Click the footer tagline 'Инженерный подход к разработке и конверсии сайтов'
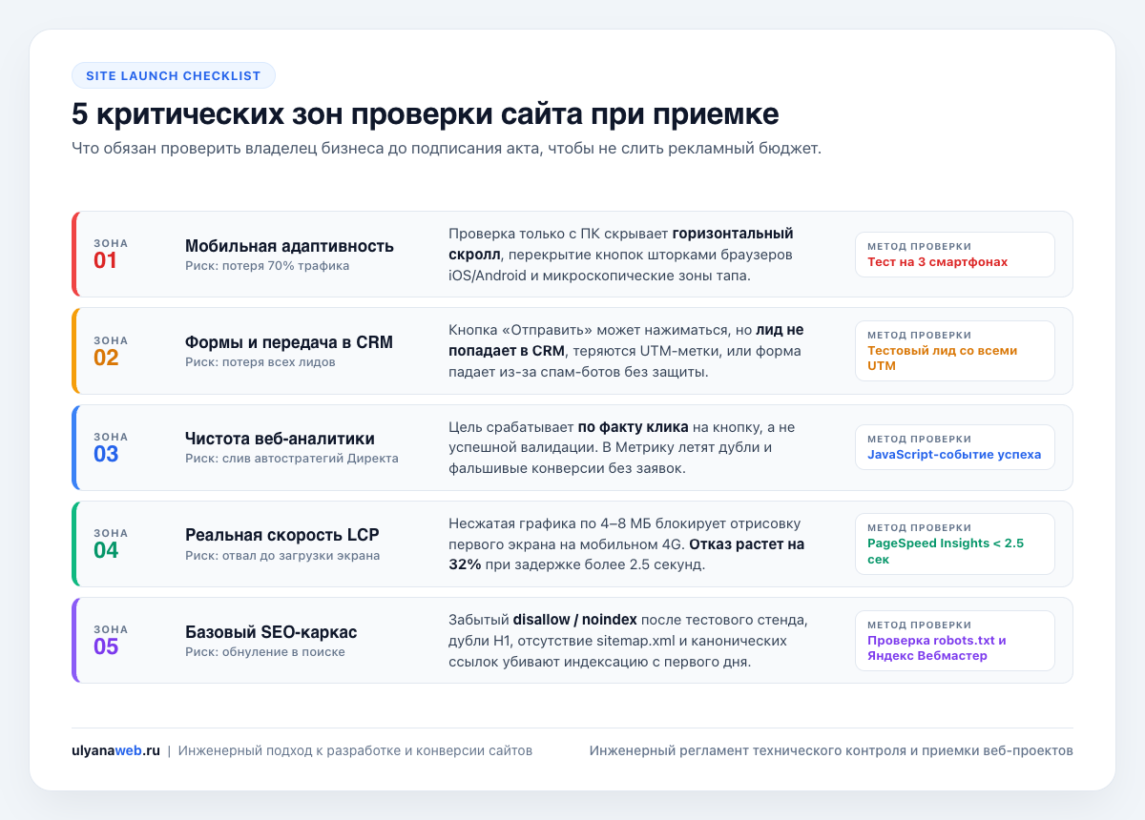The width and height of the screenshot is (1145, 820). coord(355,750)
